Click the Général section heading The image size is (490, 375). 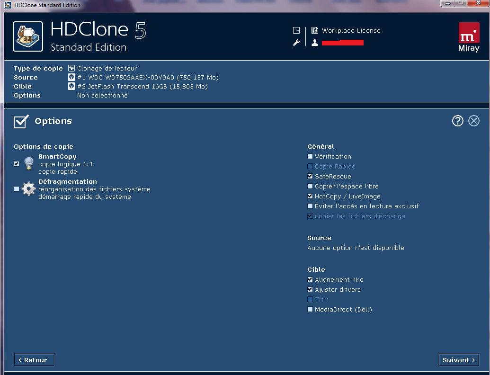(x=321, y=146)
